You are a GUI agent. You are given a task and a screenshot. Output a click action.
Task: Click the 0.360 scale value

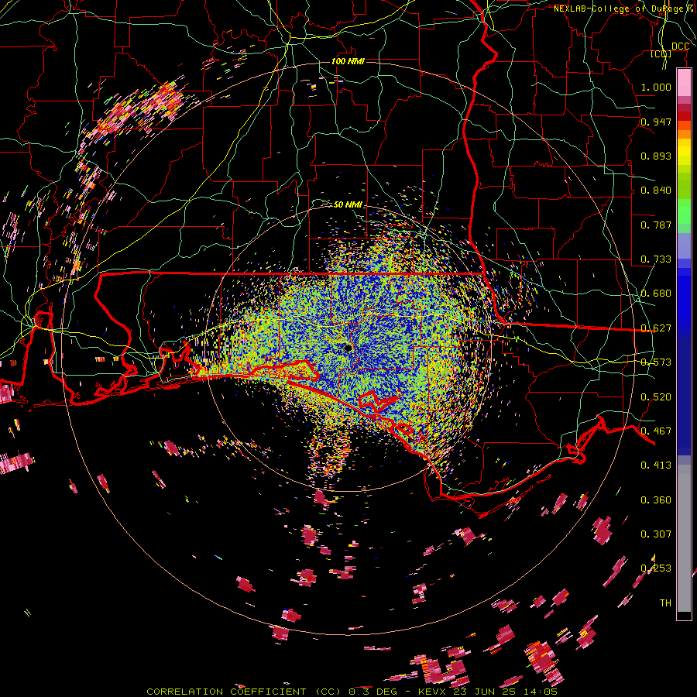(656, 500)
